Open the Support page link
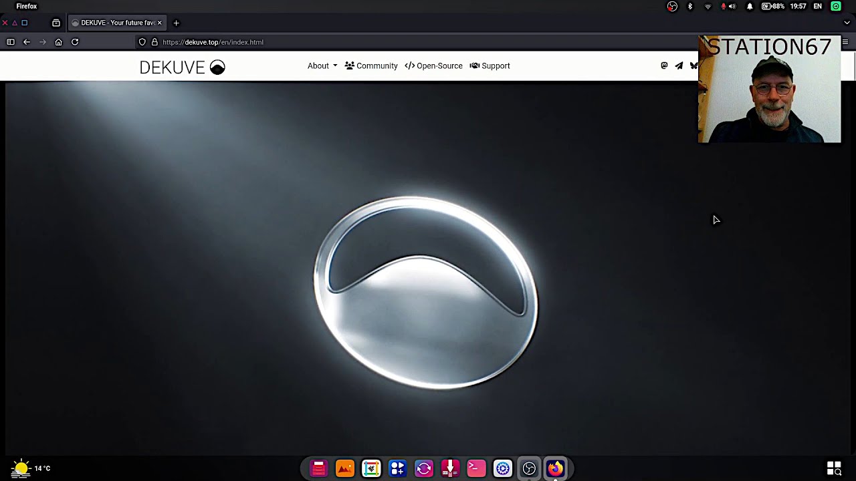This screenshot has width=856, height=481. [x=490, y=65]
